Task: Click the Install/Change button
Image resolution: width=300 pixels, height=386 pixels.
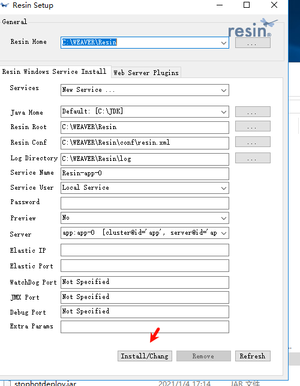Action: pos(145,356)
